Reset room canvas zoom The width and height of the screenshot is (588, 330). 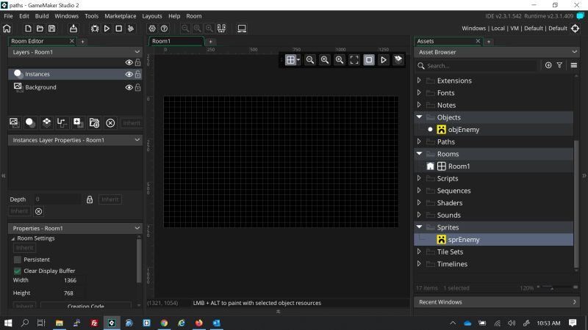[x=325, y=60]
